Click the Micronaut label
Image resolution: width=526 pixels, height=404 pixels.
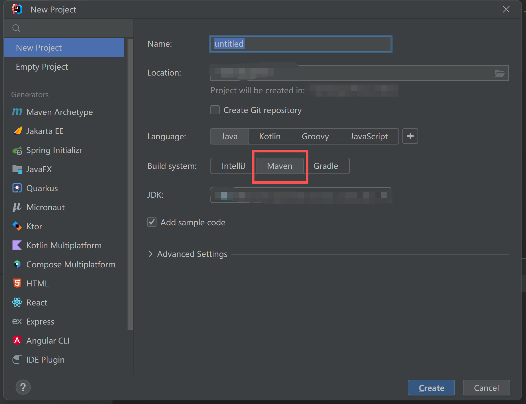[x=45, y=207]
